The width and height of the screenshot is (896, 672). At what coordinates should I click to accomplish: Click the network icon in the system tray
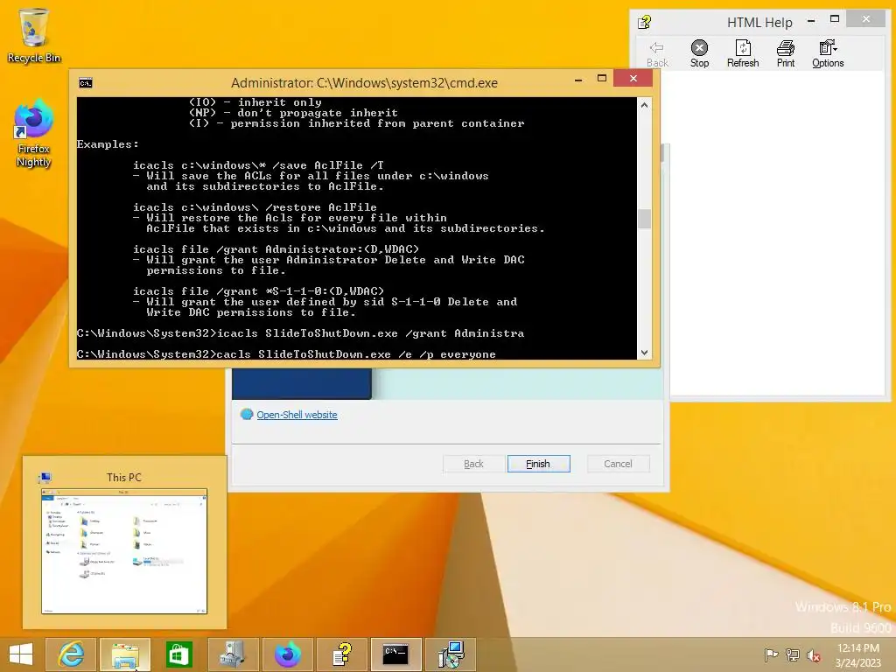(x=793, y=654)
